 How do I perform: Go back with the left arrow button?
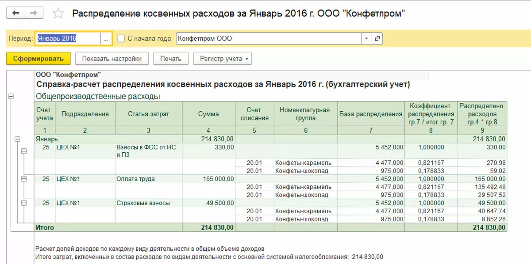coord(15,13)
